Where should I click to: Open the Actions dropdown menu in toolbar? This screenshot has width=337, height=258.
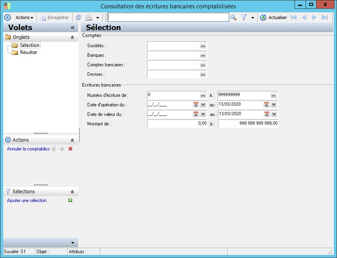(24, 17)
